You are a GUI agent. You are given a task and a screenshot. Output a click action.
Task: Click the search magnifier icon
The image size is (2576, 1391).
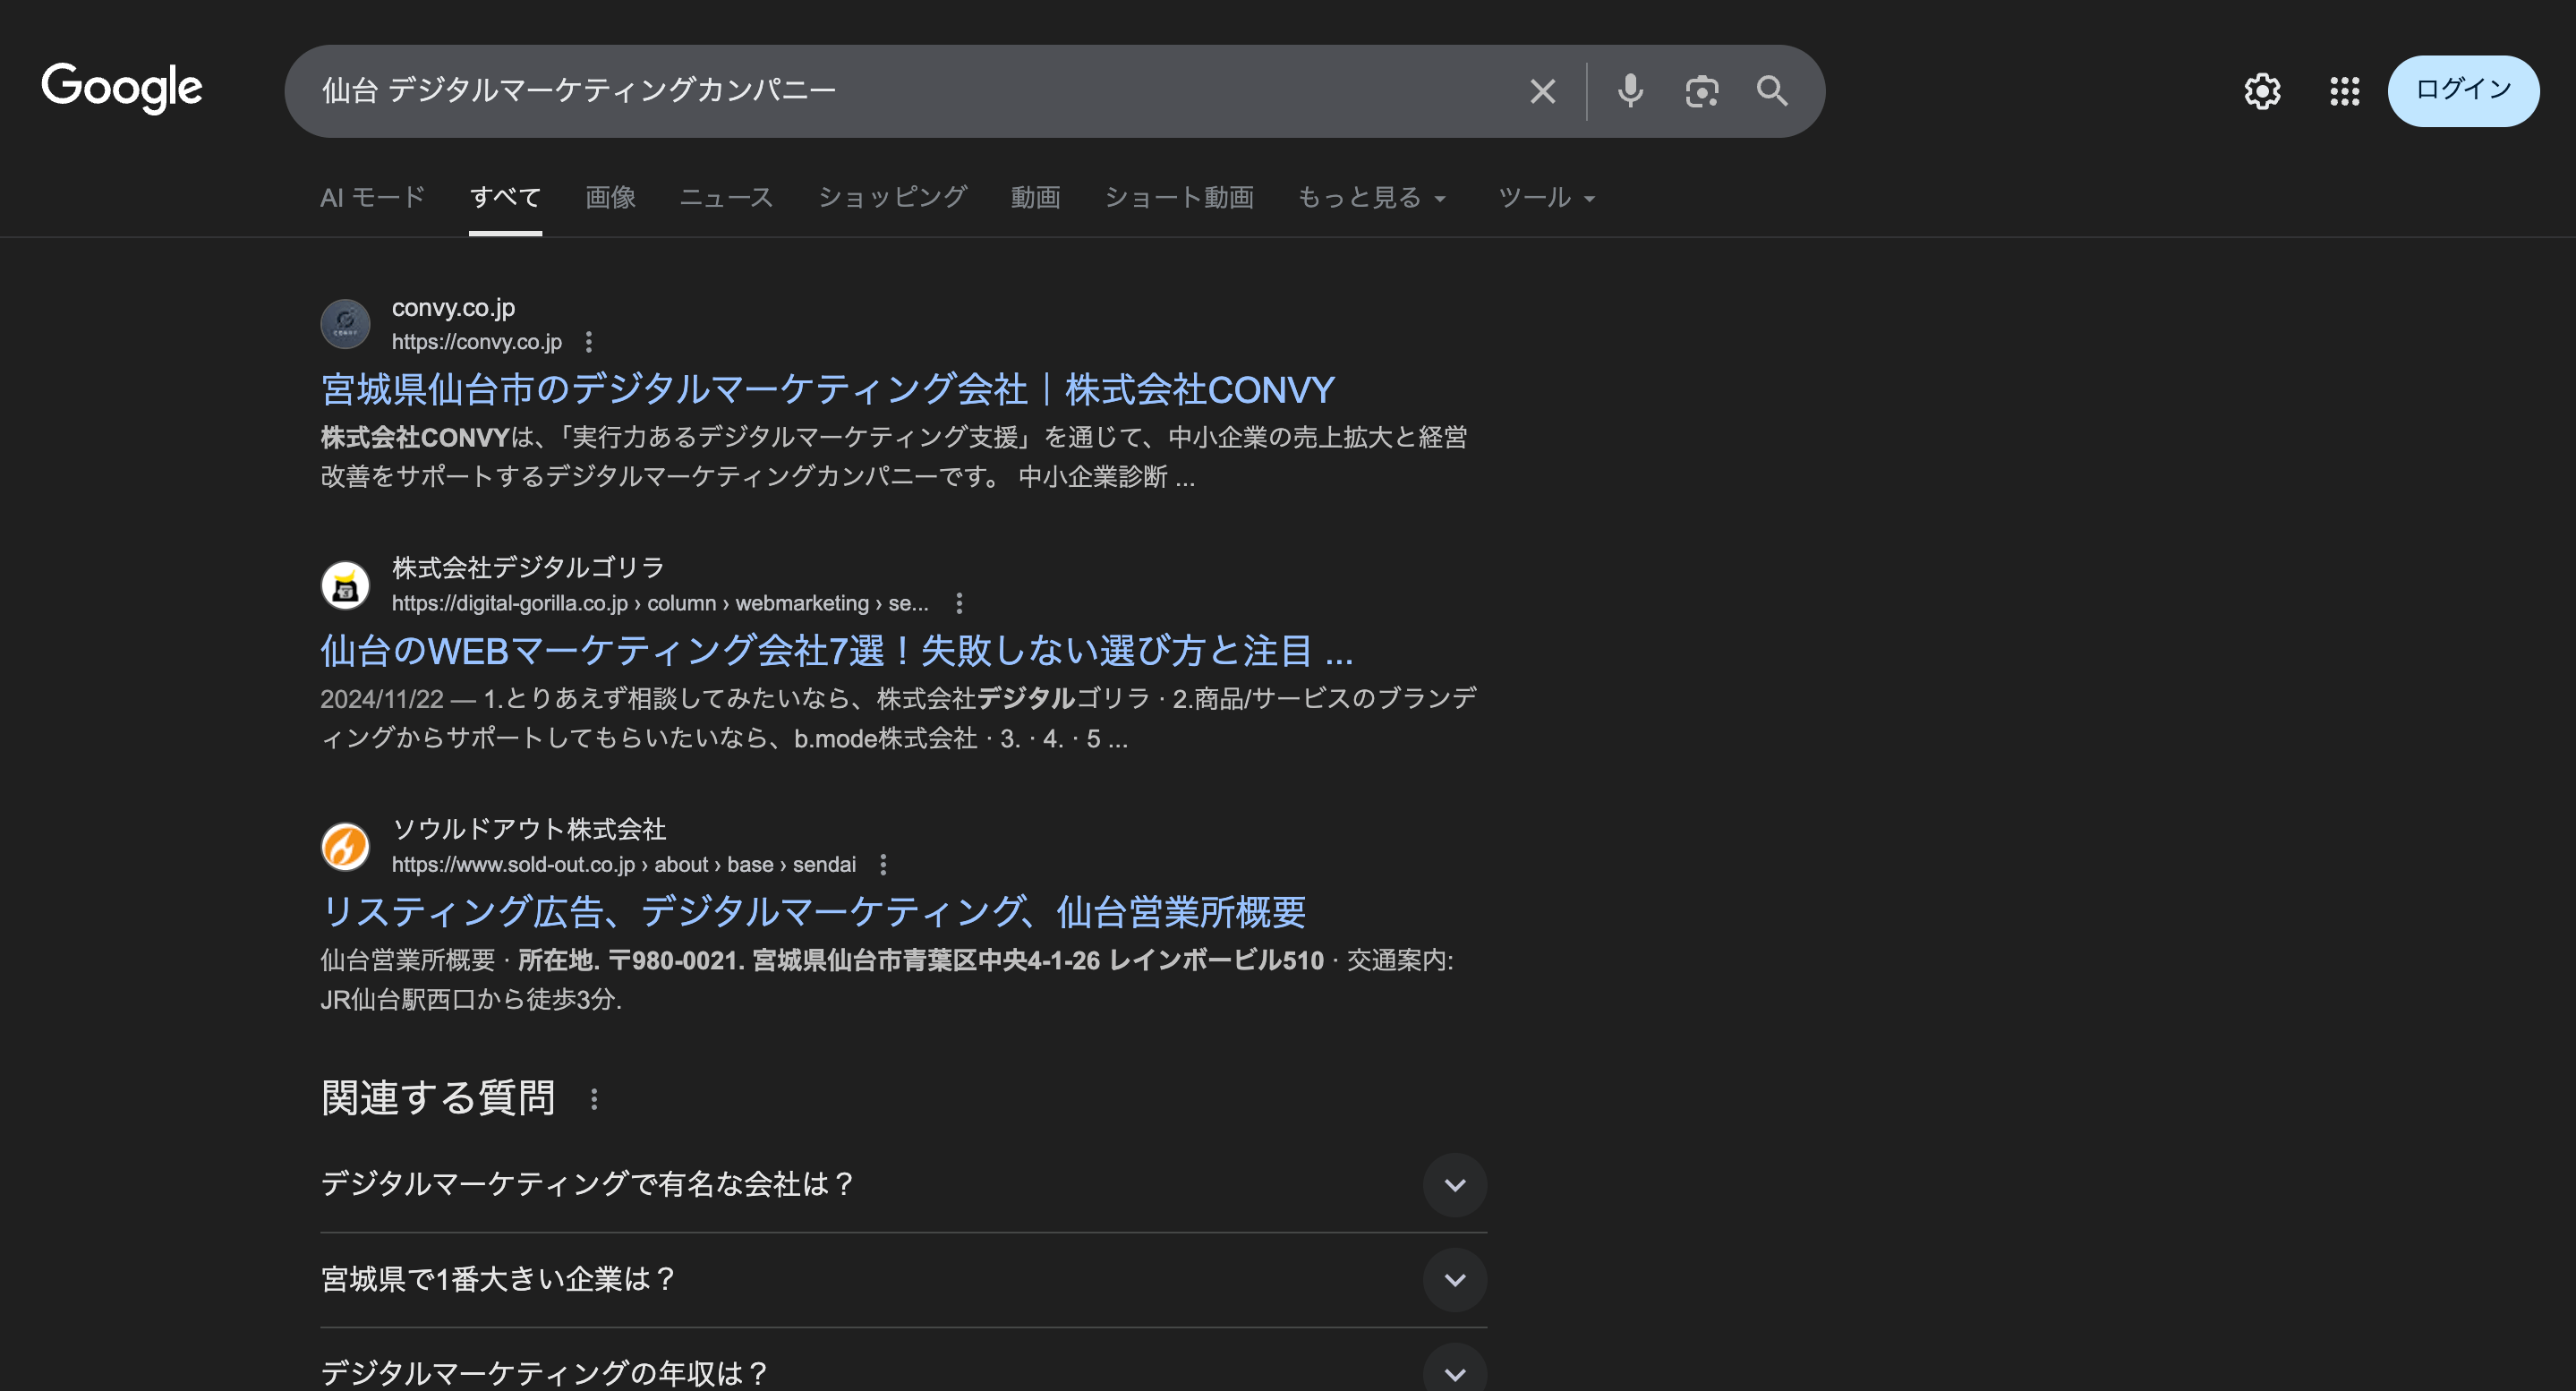1772,91
